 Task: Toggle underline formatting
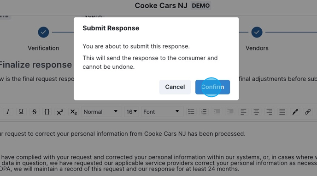click(21, 112)
